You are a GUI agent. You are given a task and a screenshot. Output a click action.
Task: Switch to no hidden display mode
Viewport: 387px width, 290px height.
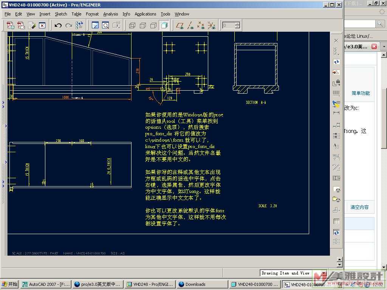pos(153,25)
